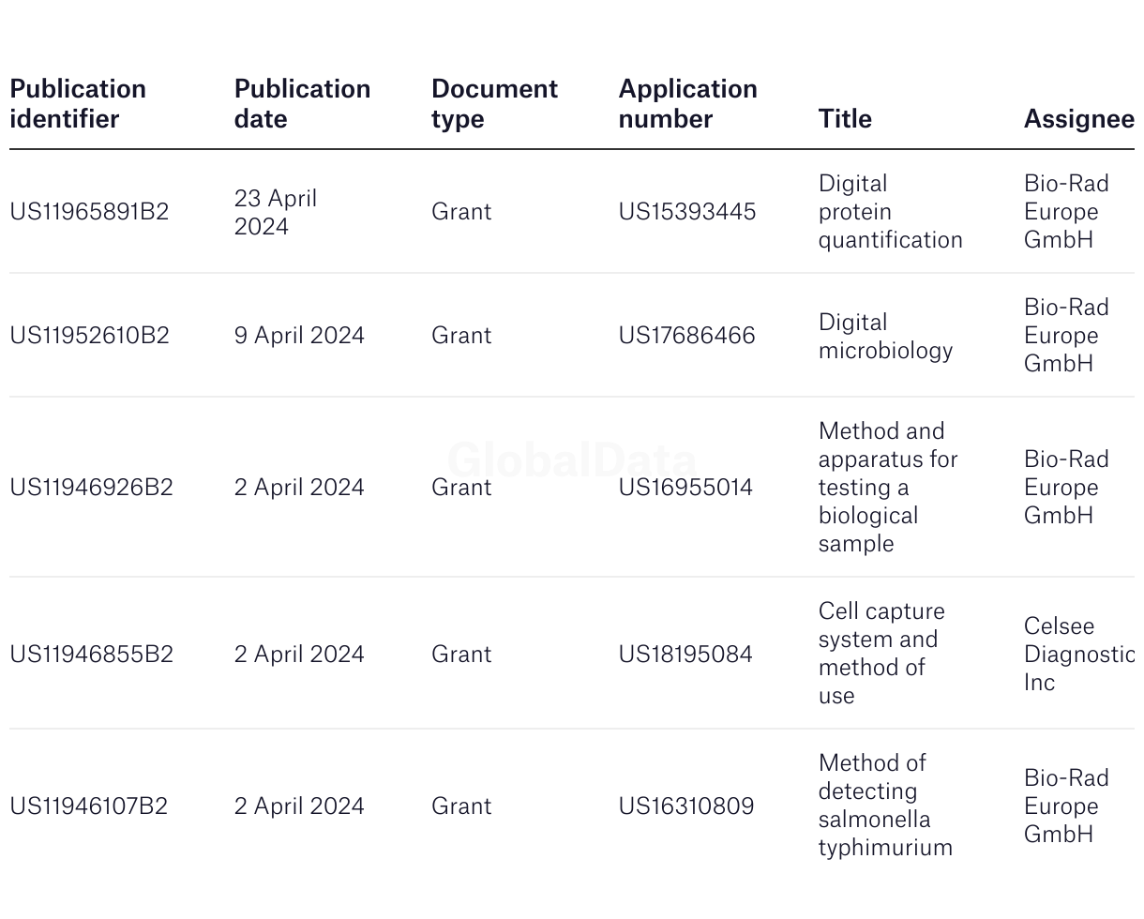
Task: Select the 23 April 2024 date cell
Action: [x=276, y=213]
